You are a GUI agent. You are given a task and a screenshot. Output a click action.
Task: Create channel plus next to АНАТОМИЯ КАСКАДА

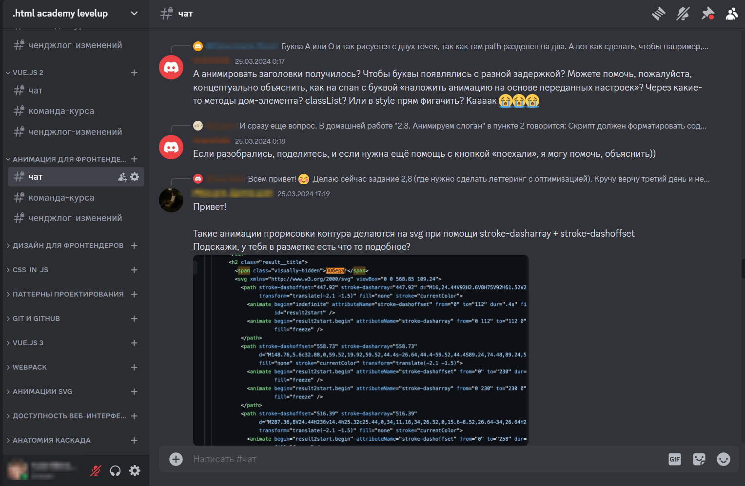point(134,440)
